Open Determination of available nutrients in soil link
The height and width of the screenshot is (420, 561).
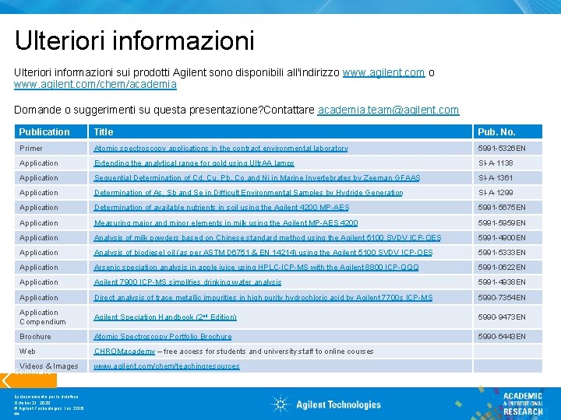[x=221, y=208]
